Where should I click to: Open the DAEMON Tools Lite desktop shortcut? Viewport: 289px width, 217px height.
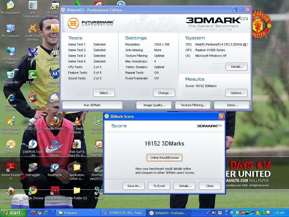[33, 149]
